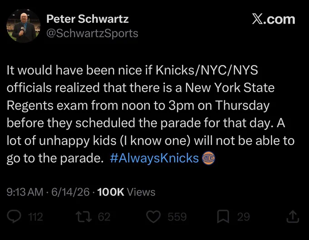Image resolution: width=309 pixels, height=240 pixels.
Task: Tap the repost arrows icon
Action: pyautogui.click(x=85, y=216)
